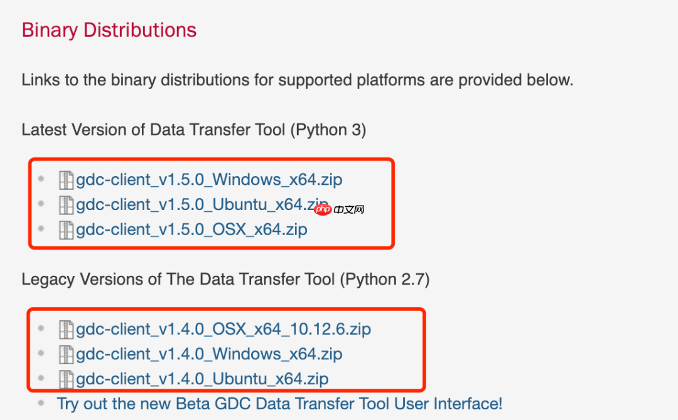Download gdc-client_v1.4.0_Windows_x64.zip link
This screenshot has width=678, height=420.
(209, 354)
